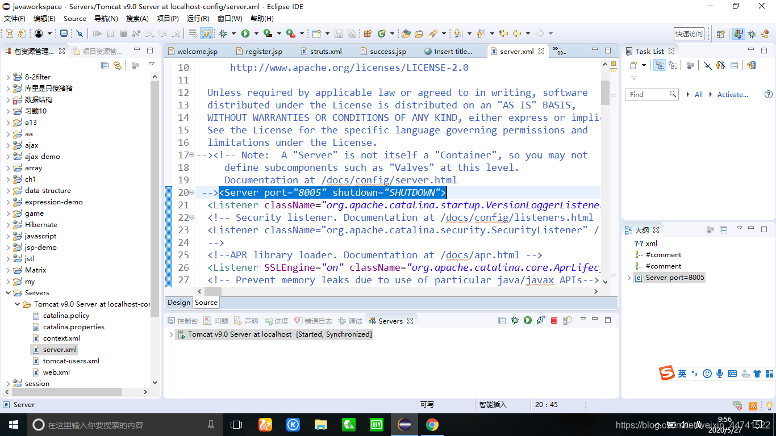Screen dimensions: 776x436
Task: Toggle Hide Completed Tasks in Task List
Action: [708, 65]
